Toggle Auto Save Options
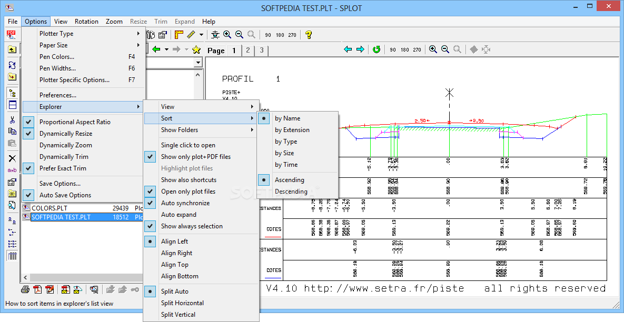The height and width of the screenshot is (322, 624). [x=83, y=195]
